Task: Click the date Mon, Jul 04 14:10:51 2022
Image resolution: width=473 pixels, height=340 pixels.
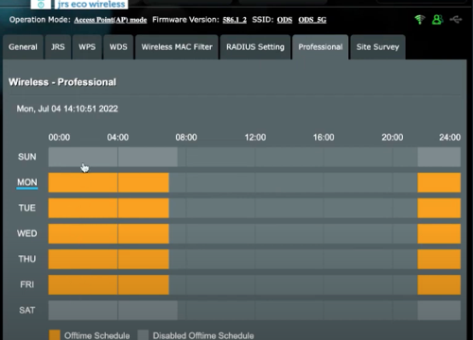Action: click(x=67, y=109)
